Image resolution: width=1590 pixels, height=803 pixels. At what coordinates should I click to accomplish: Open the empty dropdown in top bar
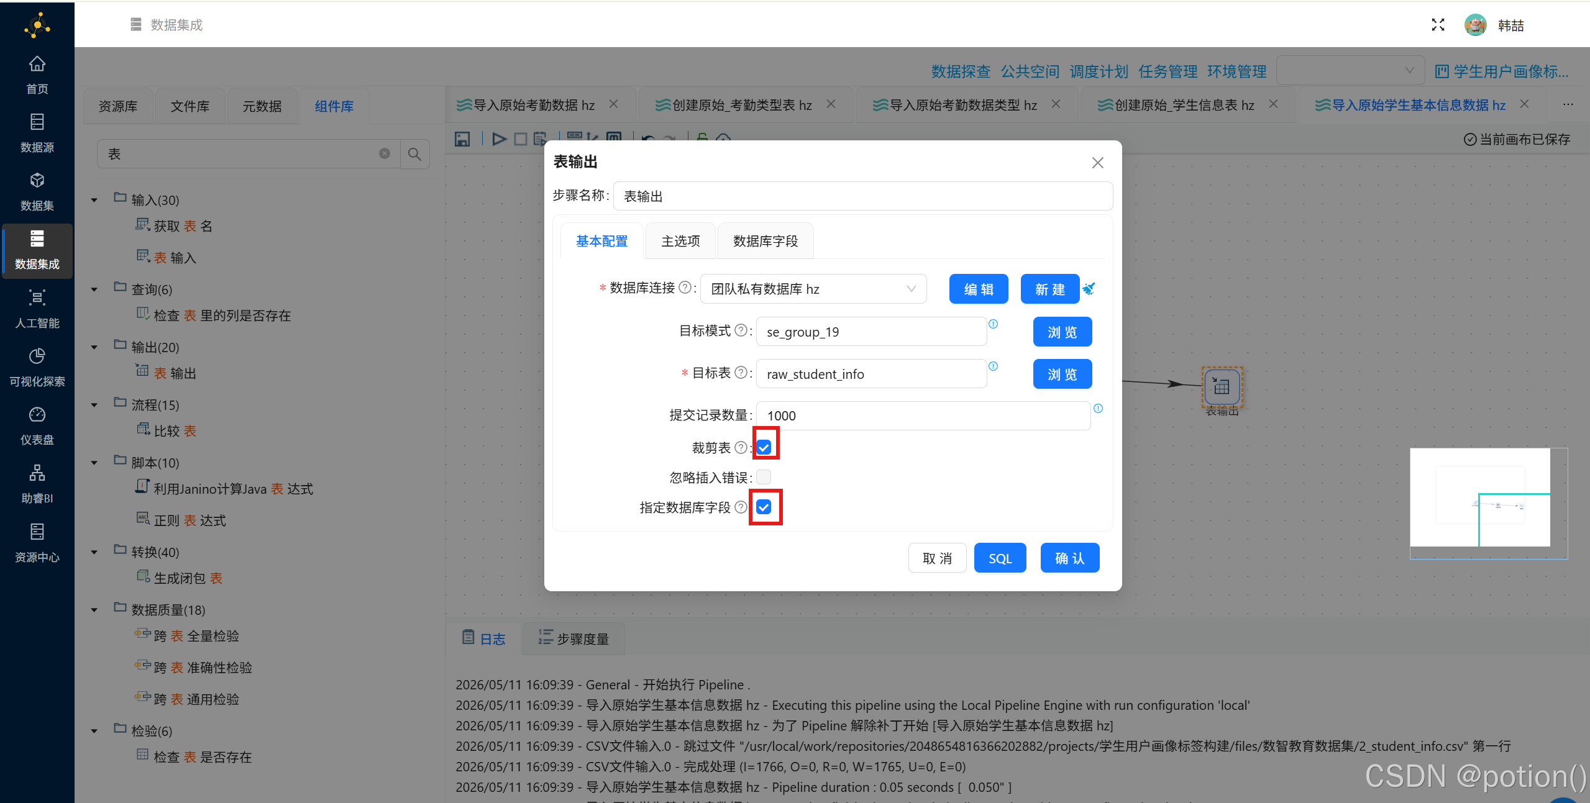[x=1351, y=71]
